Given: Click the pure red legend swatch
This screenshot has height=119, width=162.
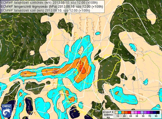Looking at the screenshot, I should [129, 112].
